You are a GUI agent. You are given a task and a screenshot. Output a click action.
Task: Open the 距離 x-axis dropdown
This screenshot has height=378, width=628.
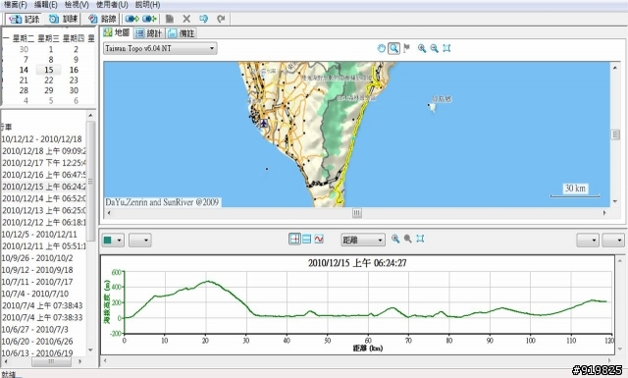coord(363,240)
